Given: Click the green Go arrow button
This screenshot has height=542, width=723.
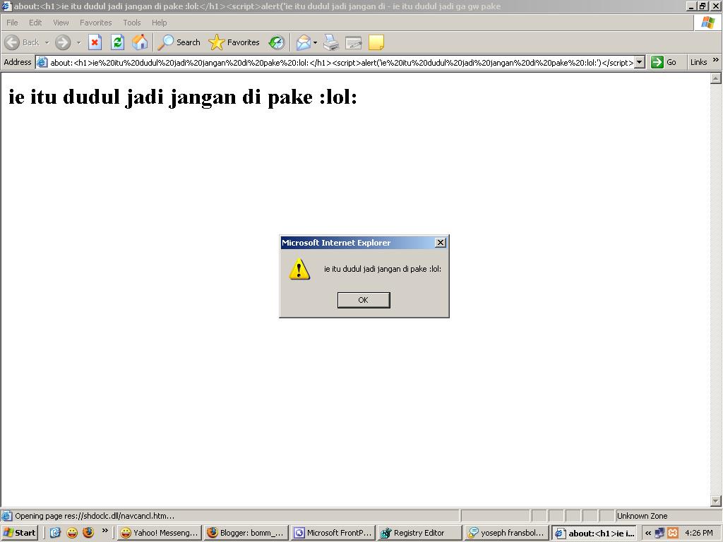Looking at the screenshot, I should coord(657,62).
